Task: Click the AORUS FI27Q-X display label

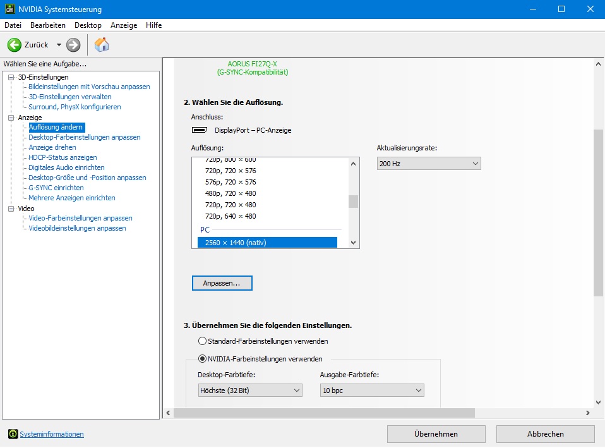Action: coord(253,64)
